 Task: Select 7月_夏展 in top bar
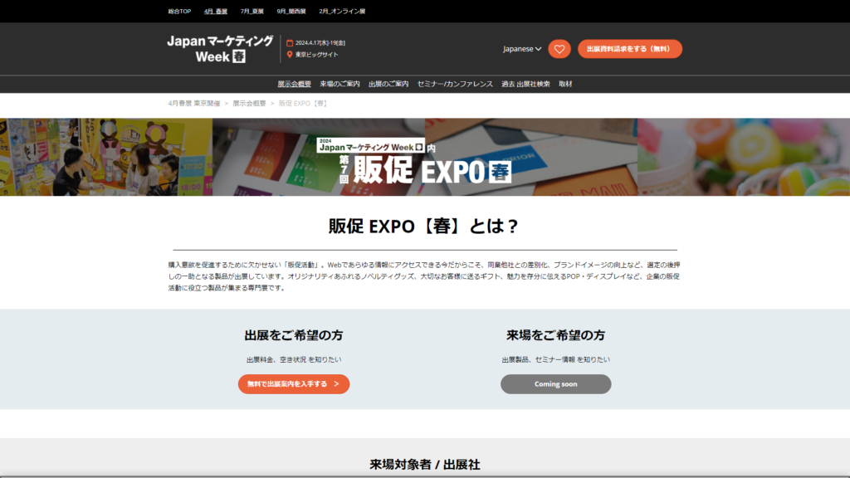[252, 12]
